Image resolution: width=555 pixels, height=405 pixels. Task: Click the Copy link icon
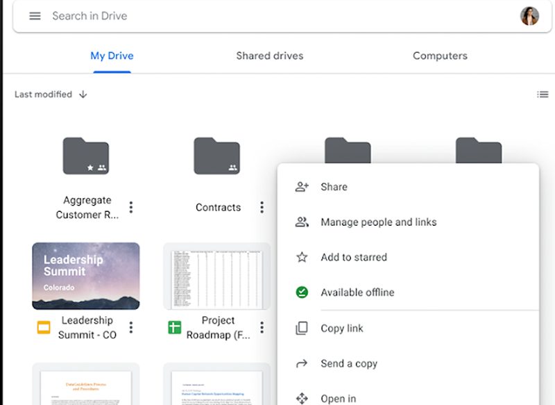pos(302,329)
